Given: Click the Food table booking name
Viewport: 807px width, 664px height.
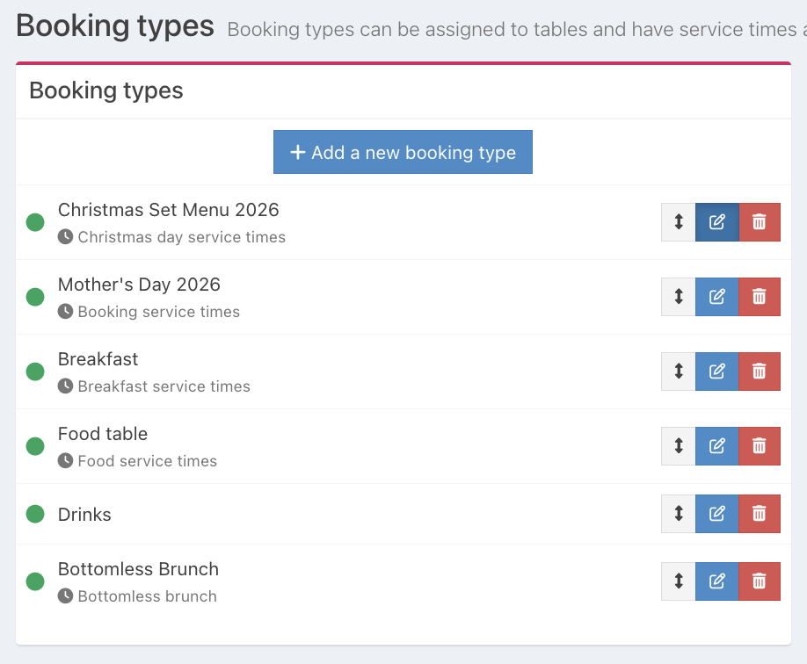Looking at the screenshot, I should tap(103, 434).
